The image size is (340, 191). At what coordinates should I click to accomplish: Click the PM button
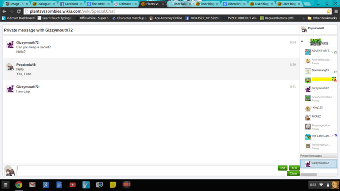point(283,168)
